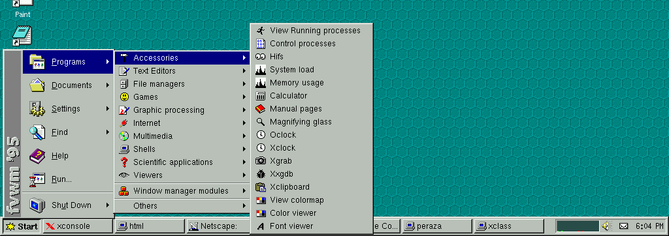Open the Find menu entry
This screenshot has height=236, width=669.
[68, 132]
